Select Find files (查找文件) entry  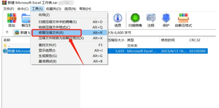pyautogui.click(x=69, y=45)
